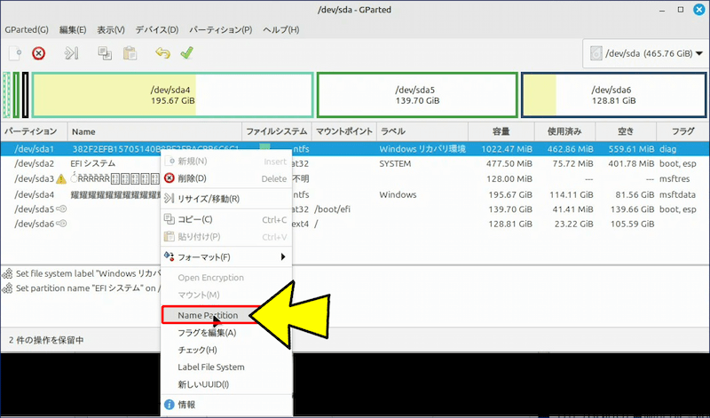Screen dimensions: 710x418
Task: Select the /dev/sda5 partition graphic block
Action: coord(417,95)
